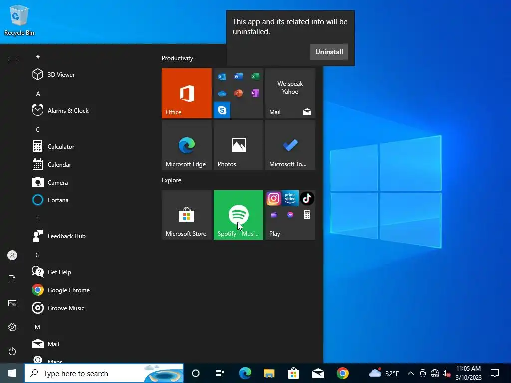Jump to letter F section header
The width and height of the screenshot is (511, 383).
38,219
